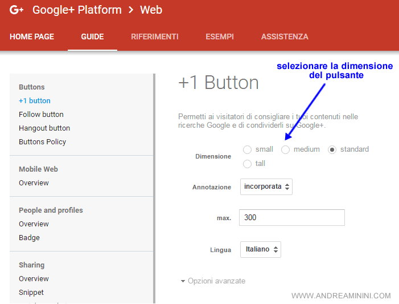Switch to the GUIDE tab
The height and width of the screenshot is (304, 399).
pyautogui.click(x=92, y=37)
